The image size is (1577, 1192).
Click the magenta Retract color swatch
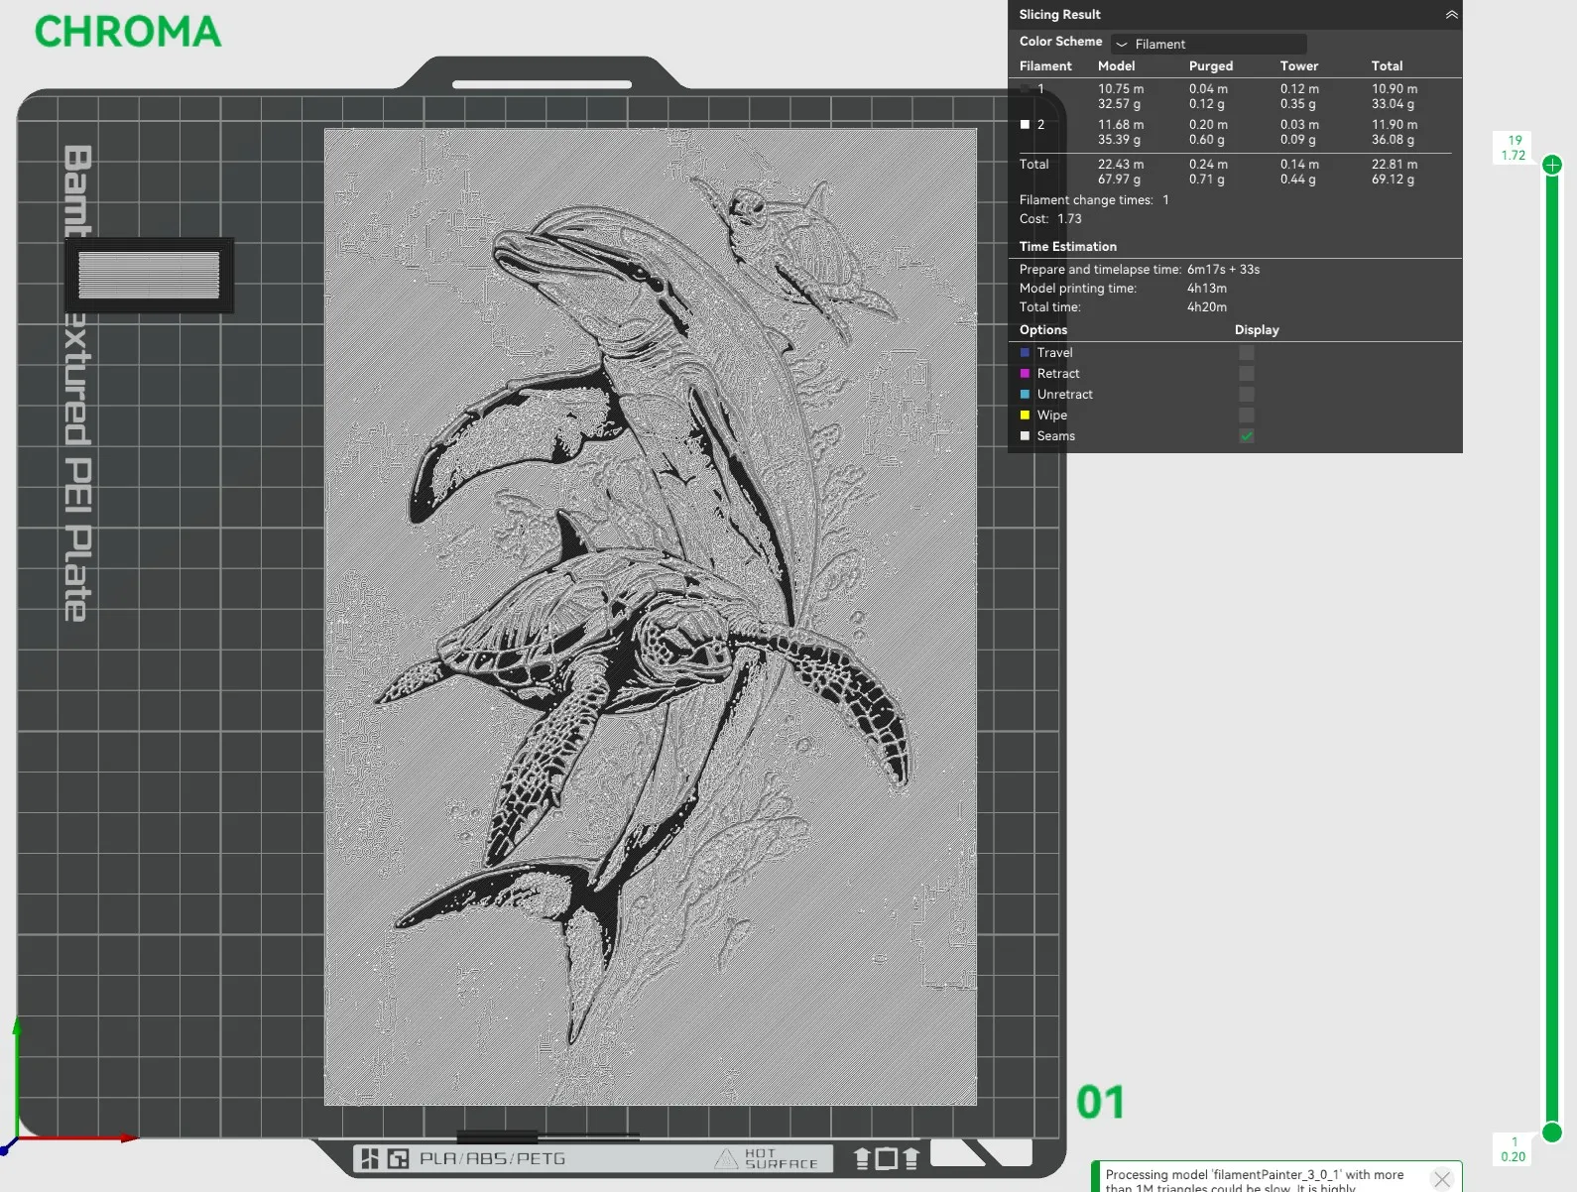[x=1025, y=374]
